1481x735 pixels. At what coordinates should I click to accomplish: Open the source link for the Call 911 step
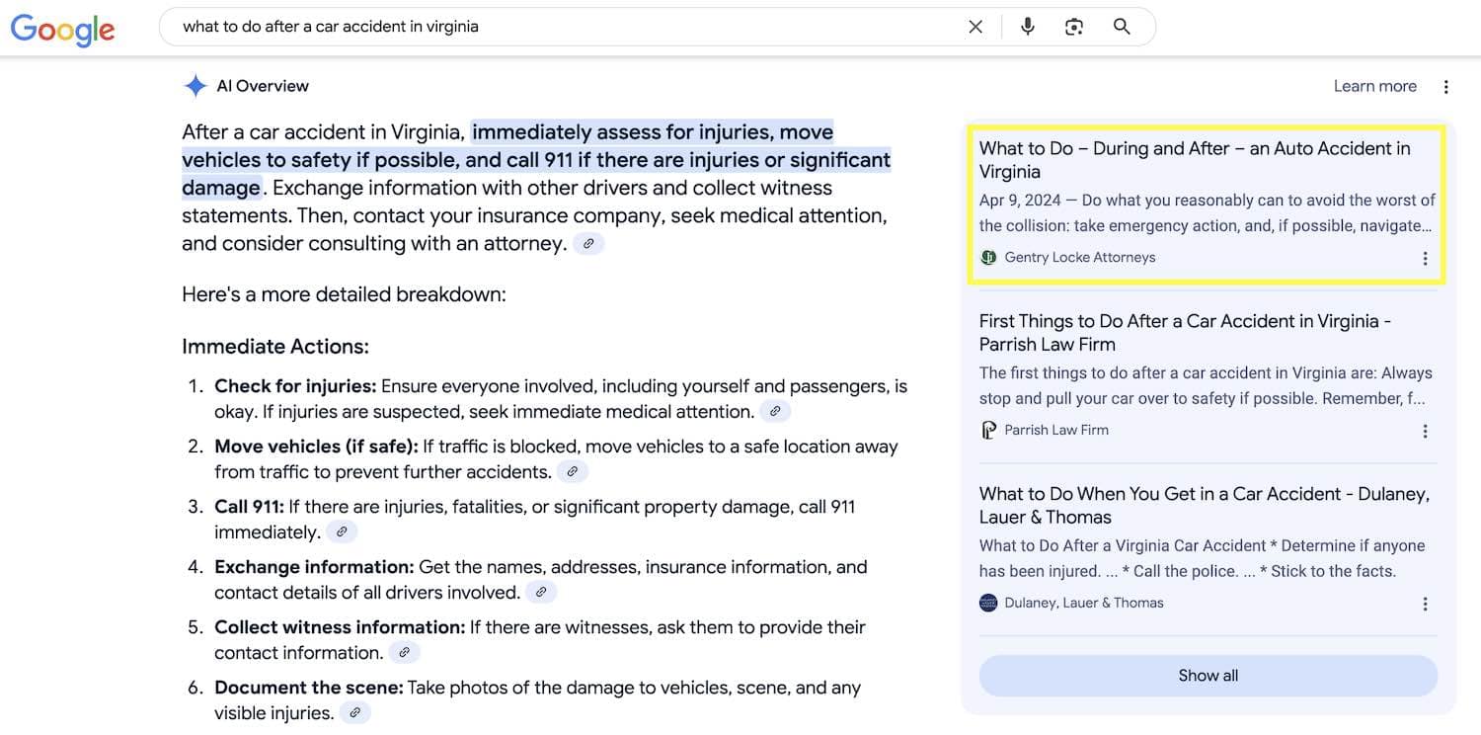pos(342,531)
